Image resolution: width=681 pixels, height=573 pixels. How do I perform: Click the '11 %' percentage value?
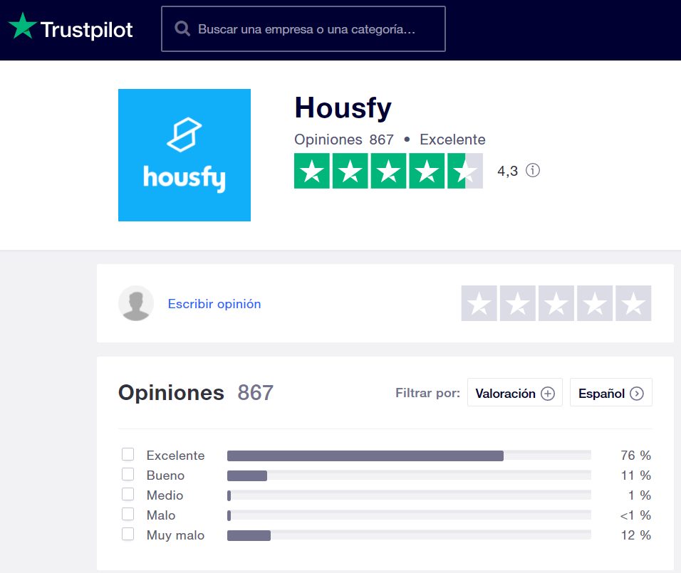(636, 475)
